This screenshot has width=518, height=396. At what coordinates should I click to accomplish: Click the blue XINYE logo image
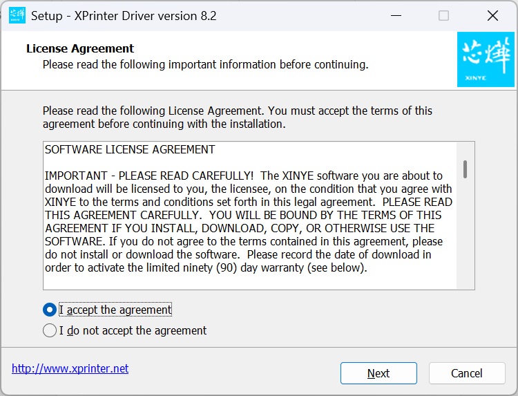pos(486,62)
